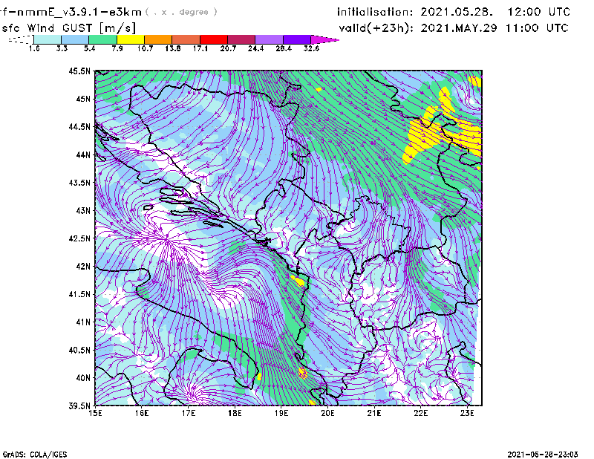
Task: Click the 19E longitude label
Action: (281, 413)
